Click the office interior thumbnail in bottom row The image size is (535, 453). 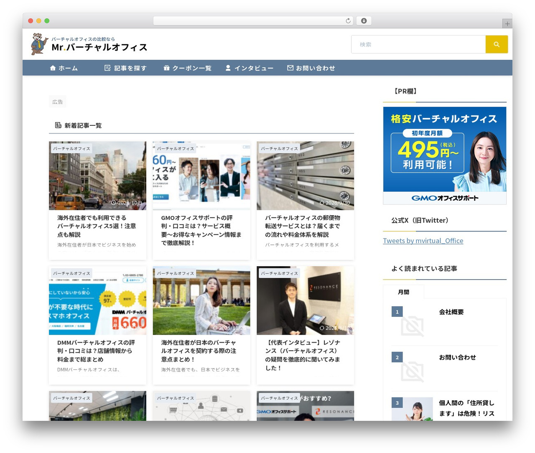coord(97,406)
